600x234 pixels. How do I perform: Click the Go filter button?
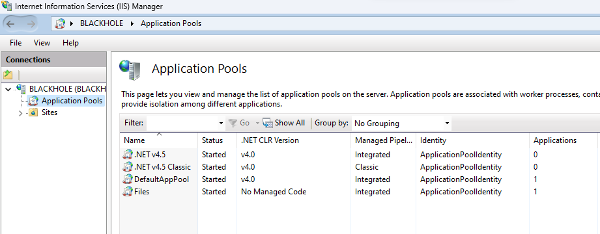coord(239,123)
